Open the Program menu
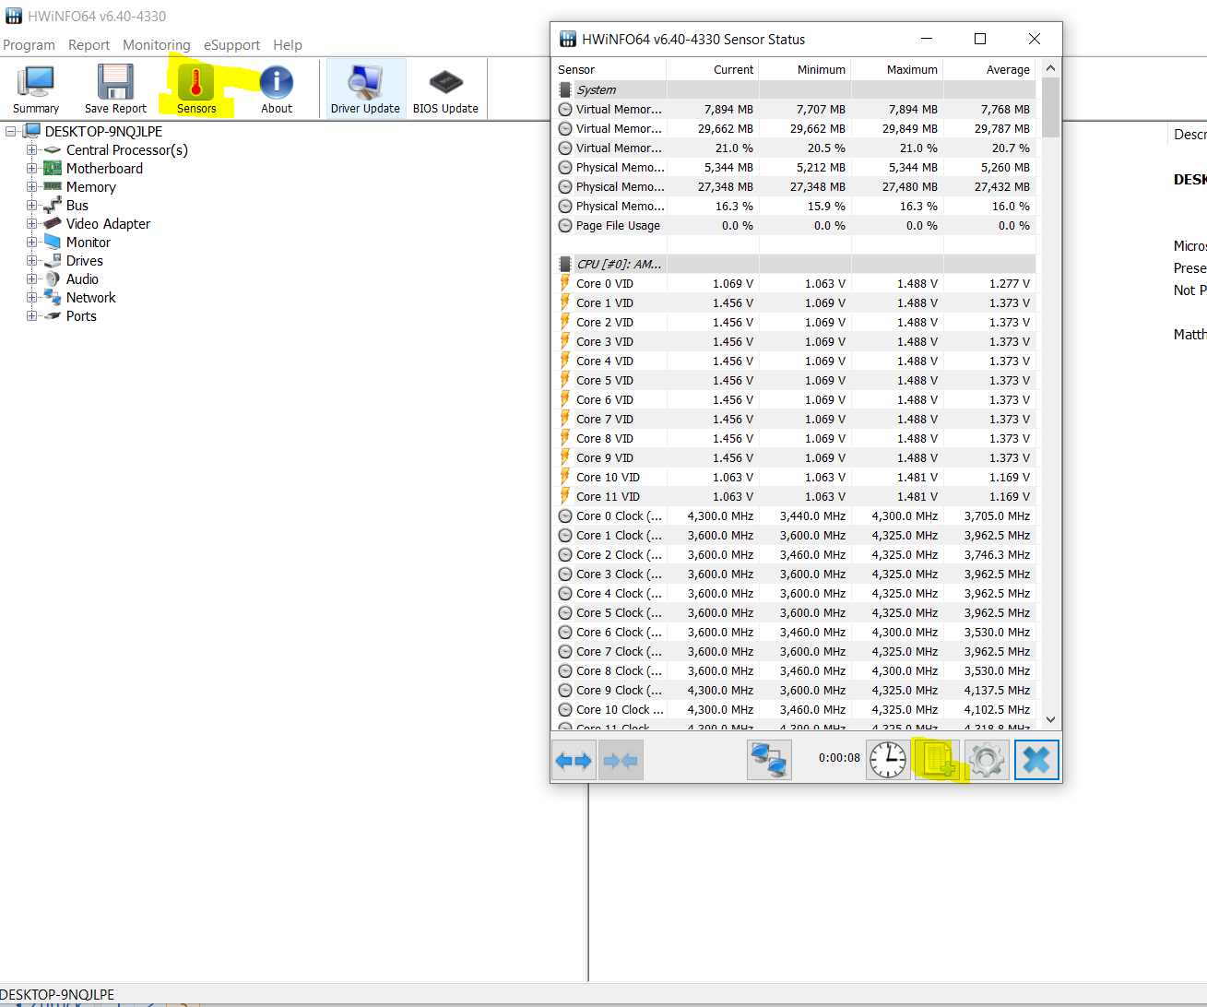1207x1007 pixels. [29, 44]
